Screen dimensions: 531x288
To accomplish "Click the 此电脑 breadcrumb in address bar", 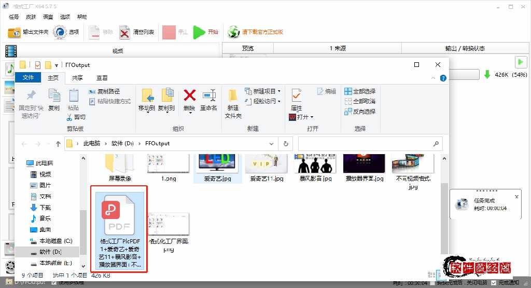I will (92, 143).
